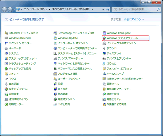Open the 小さいアイコン view dropdown
Image resolution: width=163 pixels, height=136 pixels.
[134, 19]
